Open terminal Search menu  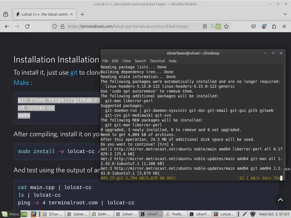140,61
